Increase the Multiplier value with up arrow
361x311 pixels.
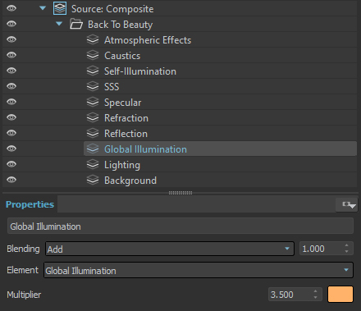[x=315, y=291]
